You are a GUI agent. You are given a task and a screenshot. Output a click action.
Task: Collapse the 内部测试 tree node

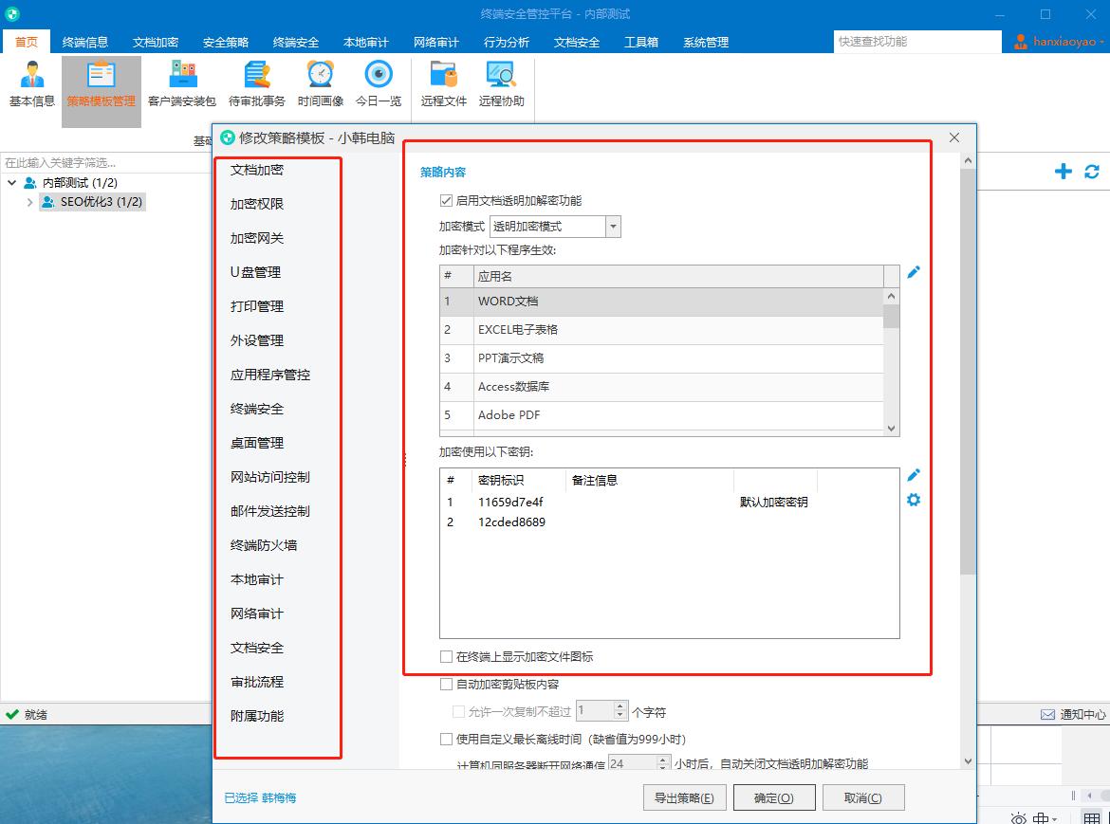click(12, 182)
